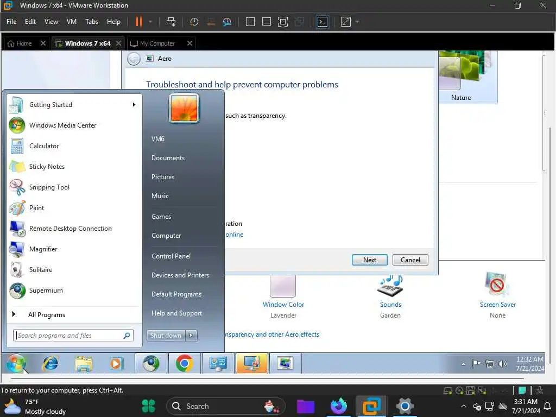
Task: Open Window Color Lavender swatch
Action: click(x=282, y=286)
